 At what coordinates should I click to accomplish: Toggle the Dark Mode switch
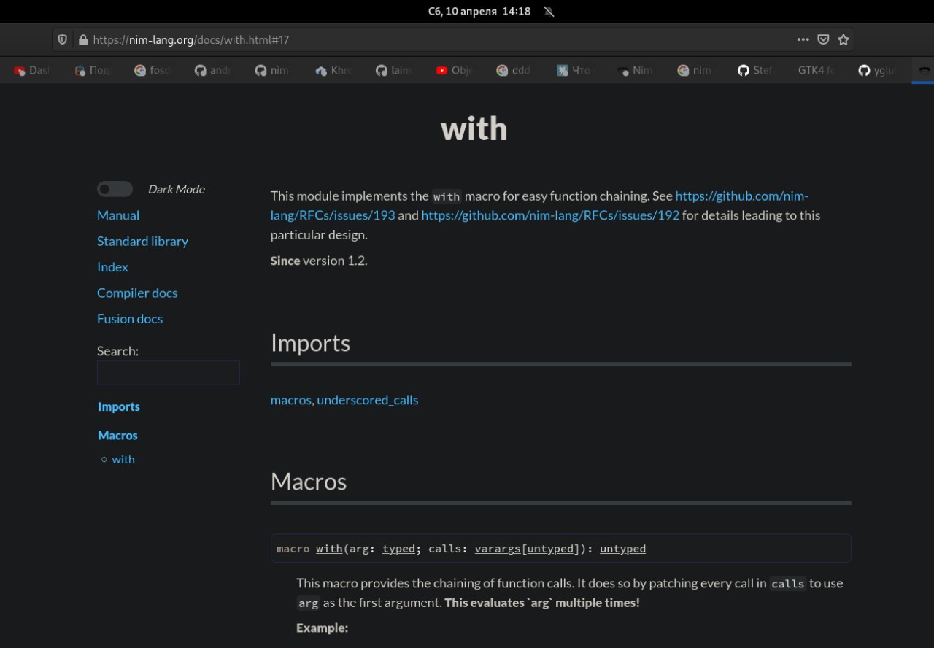pos(115,189)
